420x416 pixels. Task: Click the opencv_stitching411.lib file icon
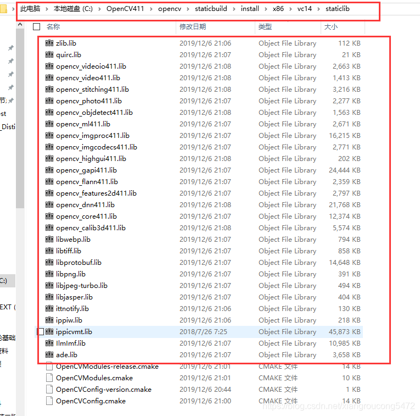point(49,89)
